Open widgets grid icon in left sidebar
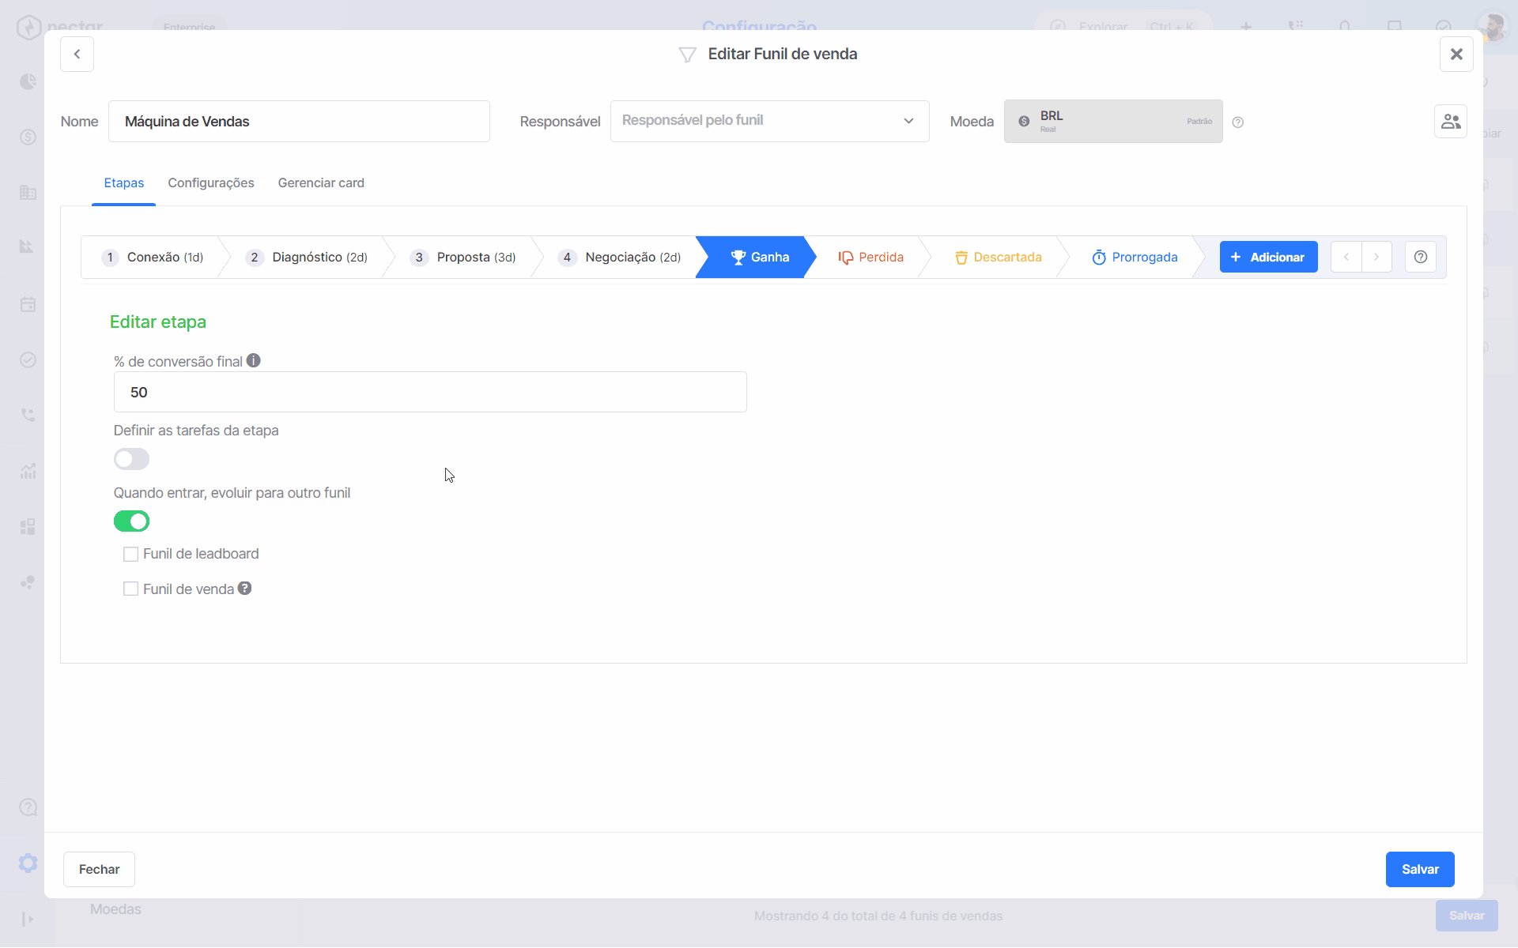Viewport: 1518px width, 948px height. 28,527
